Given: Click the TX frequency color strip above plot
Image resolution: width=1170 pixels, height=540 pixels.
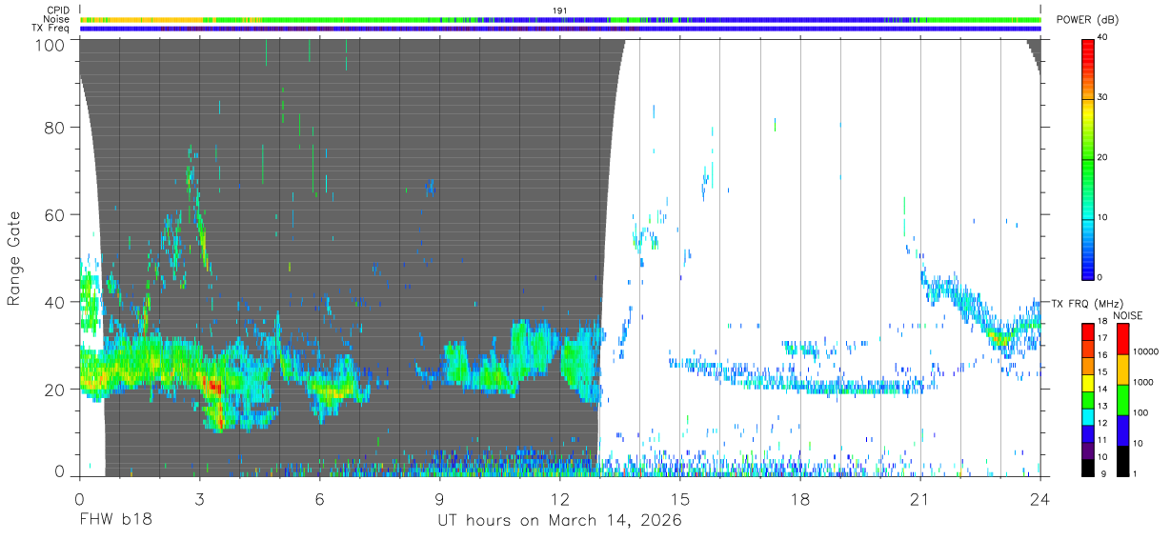Looking at the screenshot, I should coord(560,28).
